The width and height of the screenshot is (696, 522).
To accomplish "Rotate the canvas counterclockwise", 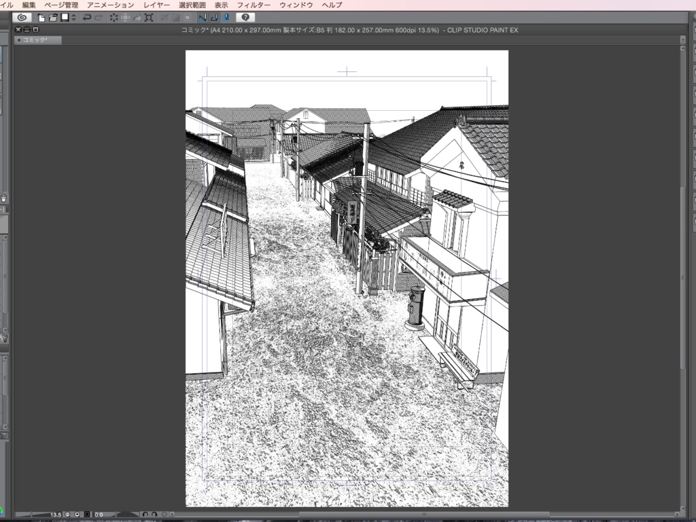I will [x=145, y=513].
